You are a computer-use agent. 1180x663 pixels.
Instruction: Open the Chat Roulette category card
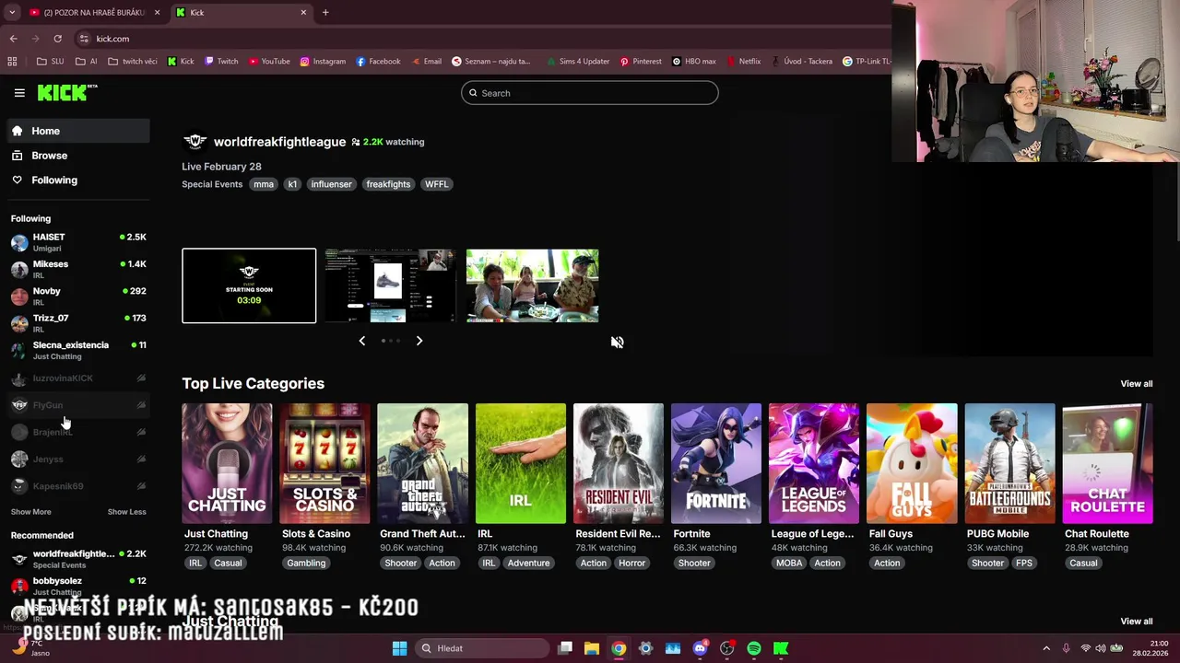[1107, 463]
